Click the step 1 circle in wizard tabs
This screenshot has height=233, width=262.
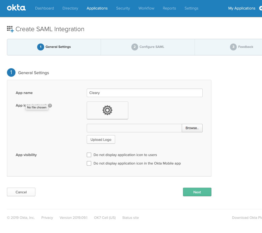pyautogui.click(x=41, y=47)
